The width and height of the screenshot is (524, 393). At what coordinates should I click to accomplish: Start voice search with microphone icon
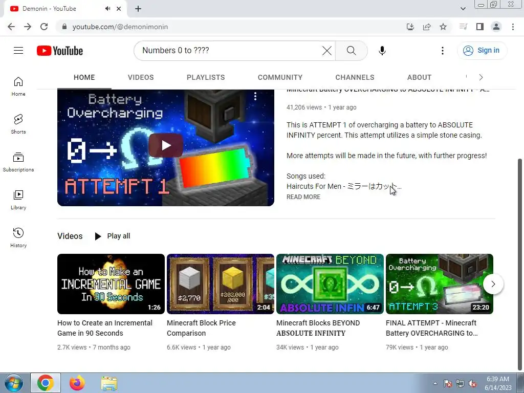coord(382,51)
